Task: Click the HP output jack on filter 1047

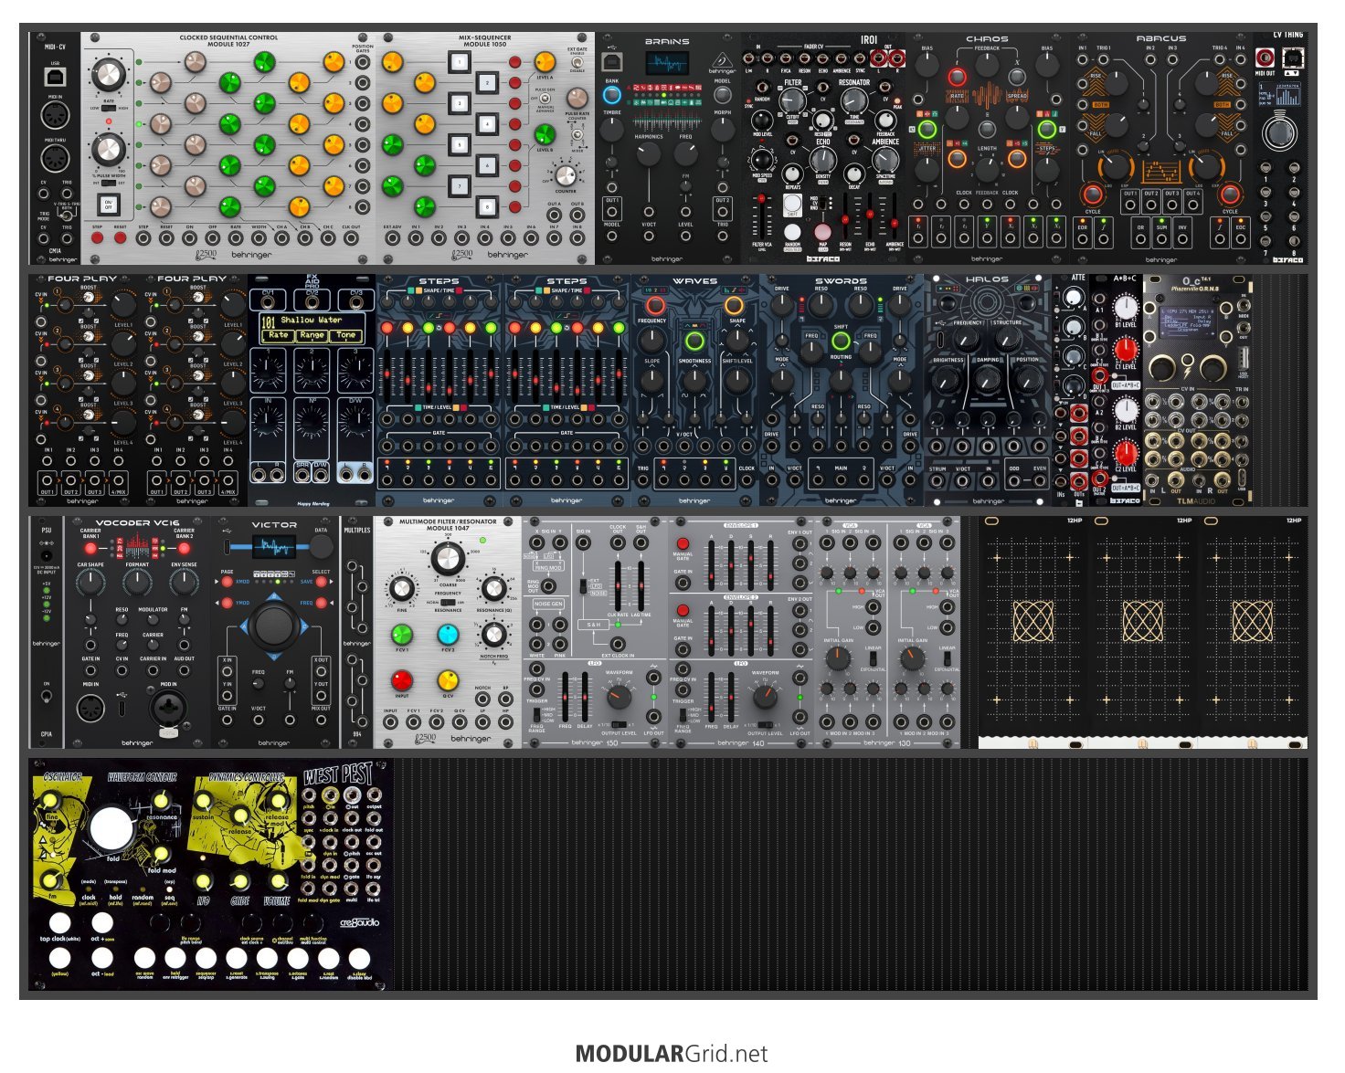Action: click(x=505, y=721)
